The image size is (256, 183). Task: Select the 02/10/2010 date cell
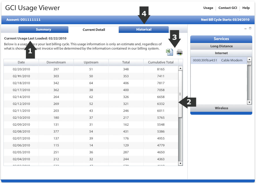21,118
